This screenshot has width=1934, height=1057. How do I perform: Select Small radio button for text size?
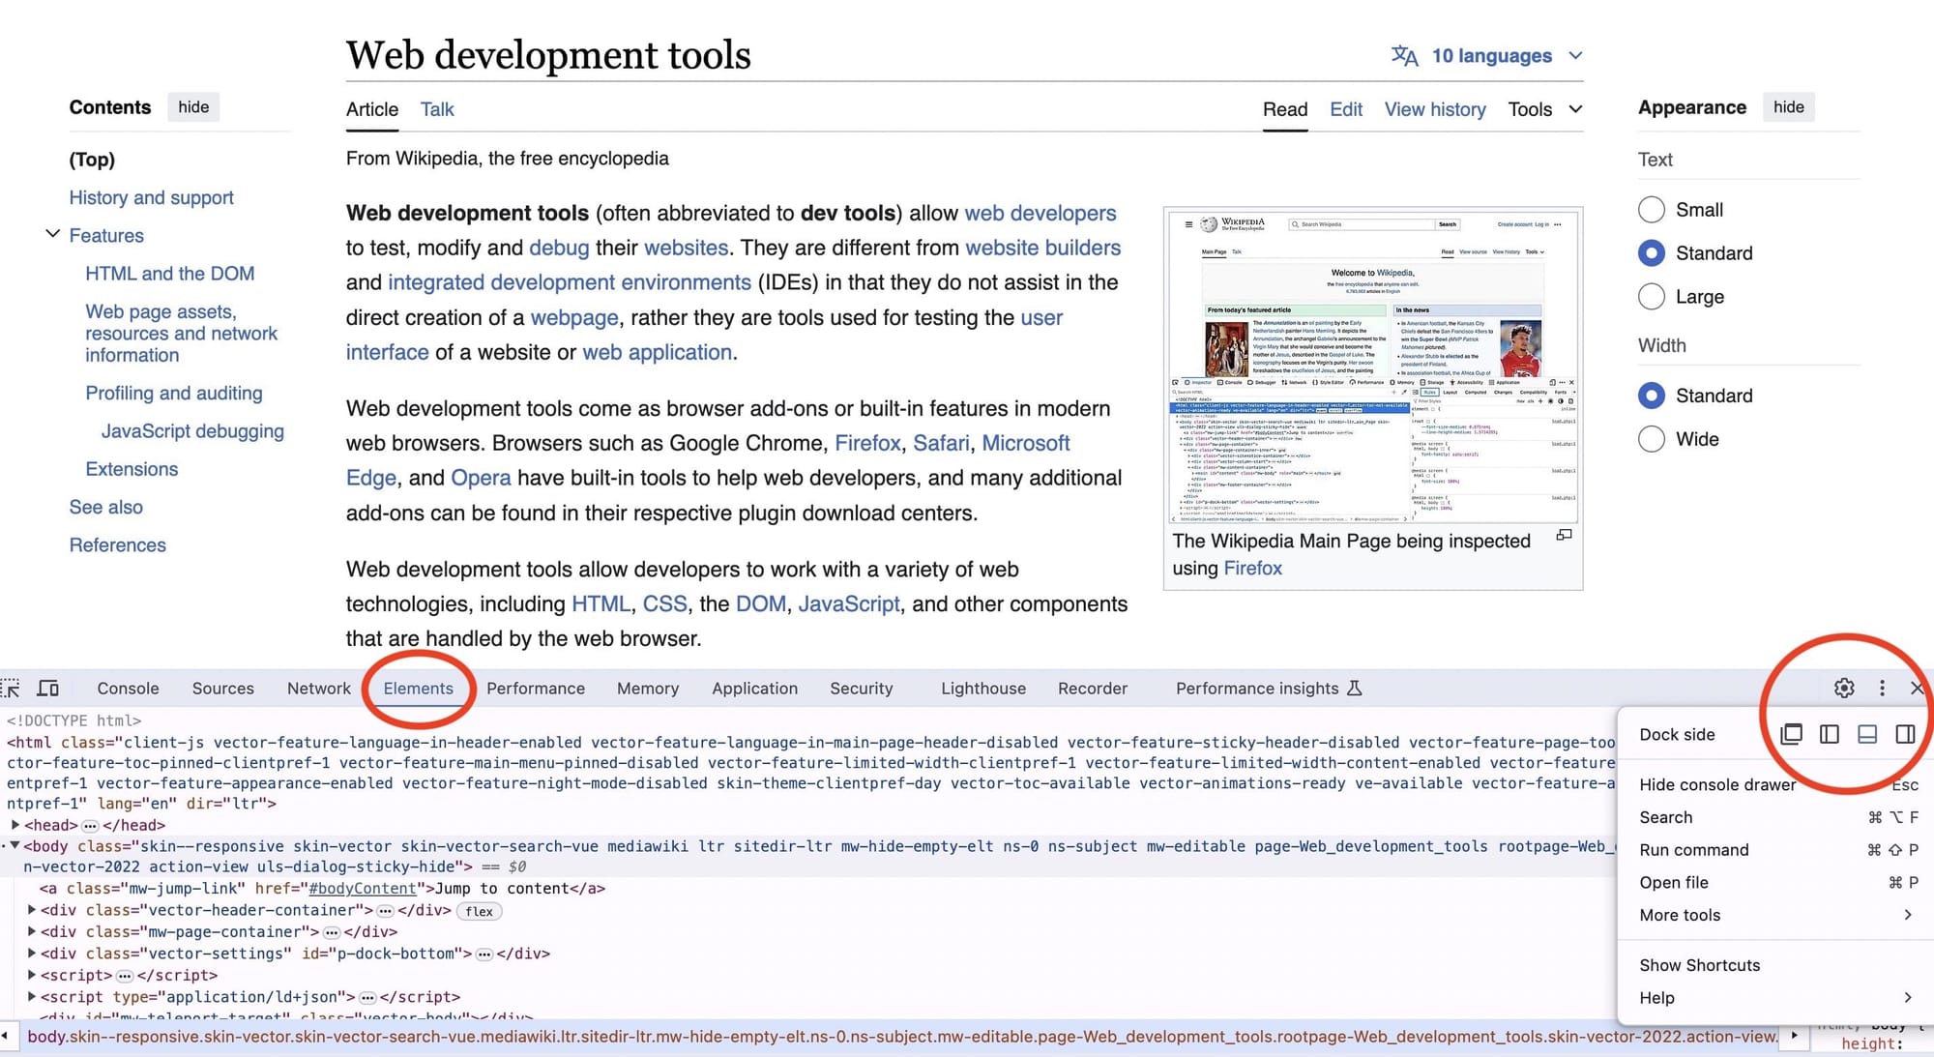[x=1651, y=210]
